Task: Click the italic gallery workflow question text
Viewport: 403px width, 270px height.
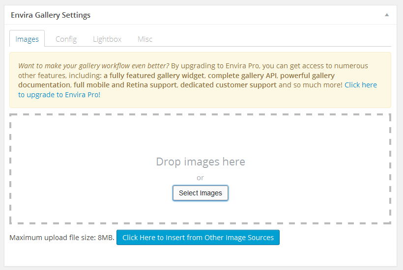Action: (93, 65)
